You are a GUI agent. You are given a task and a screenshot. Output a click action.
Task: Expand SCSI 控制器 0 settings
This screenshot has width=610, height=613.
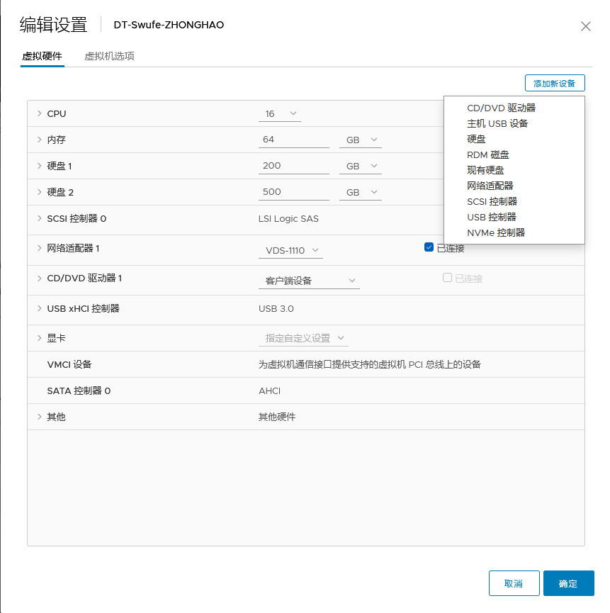[x=40, y=220]
